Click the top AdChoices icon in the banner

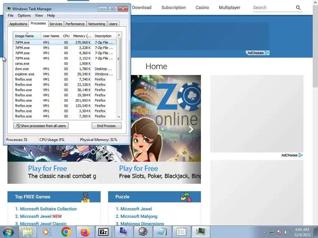pos(267,53)
